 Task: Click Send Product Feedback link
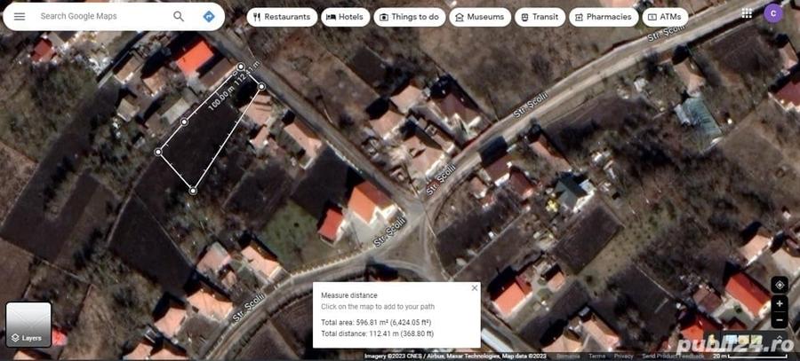tap(673, 357)
